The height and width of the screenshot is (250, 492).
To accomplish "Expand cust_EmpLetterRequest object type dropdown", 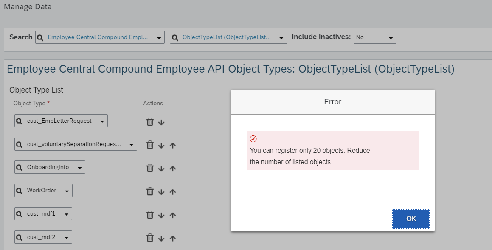I will pos(102,121).
